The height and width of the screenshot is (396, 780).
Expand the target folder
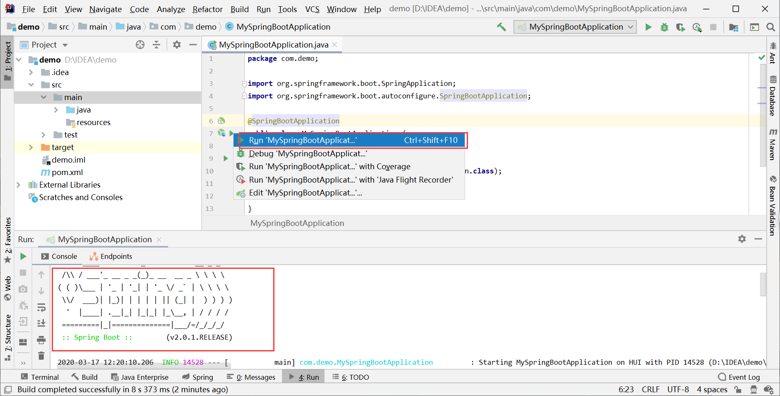tap(31, 148)
